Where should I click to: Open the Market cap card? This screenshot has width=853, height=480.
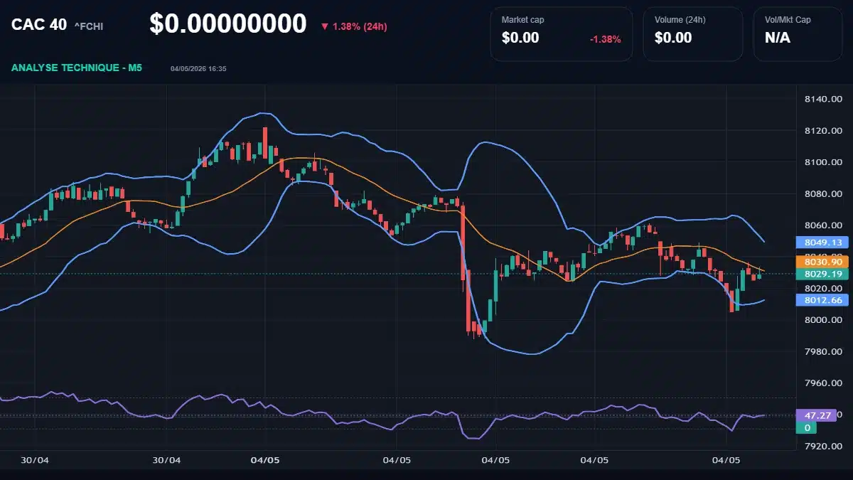coord(561,34)
